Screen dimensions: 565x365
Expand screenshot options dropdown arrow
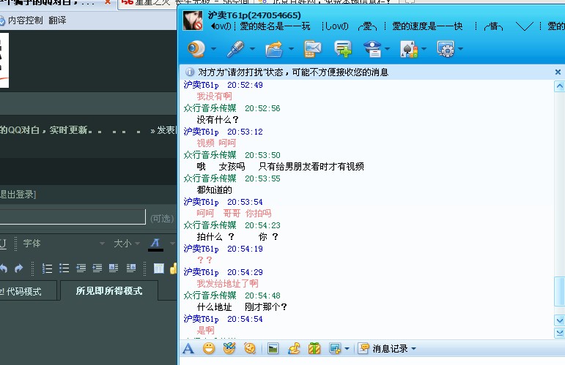pos(347,348)
